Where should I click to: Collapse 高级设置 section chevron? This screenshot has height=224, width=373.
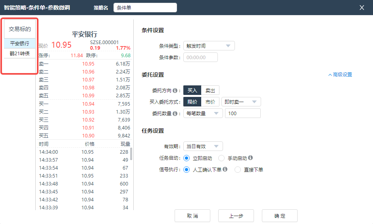pyautogui.click(x=330, y=75)
